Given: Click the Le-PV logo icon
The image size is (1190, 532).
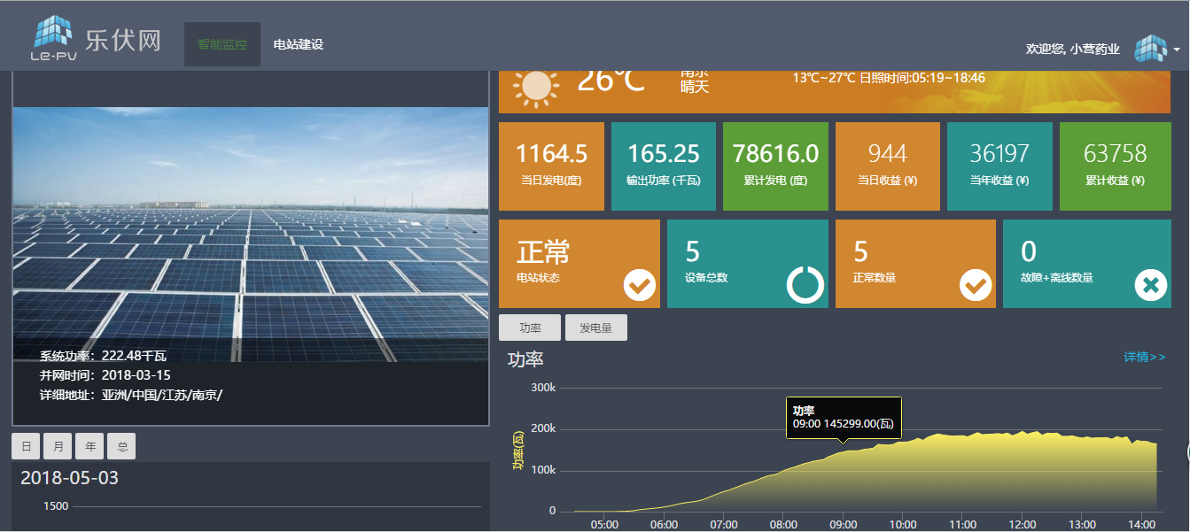Looking at the screenshot, I should (x=51, y=37).
